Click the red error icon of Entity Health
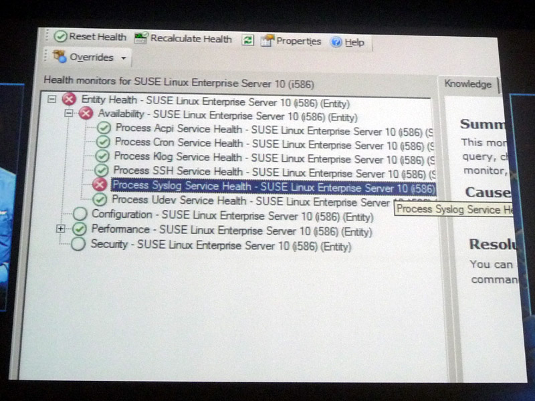 tap(70, 99)
